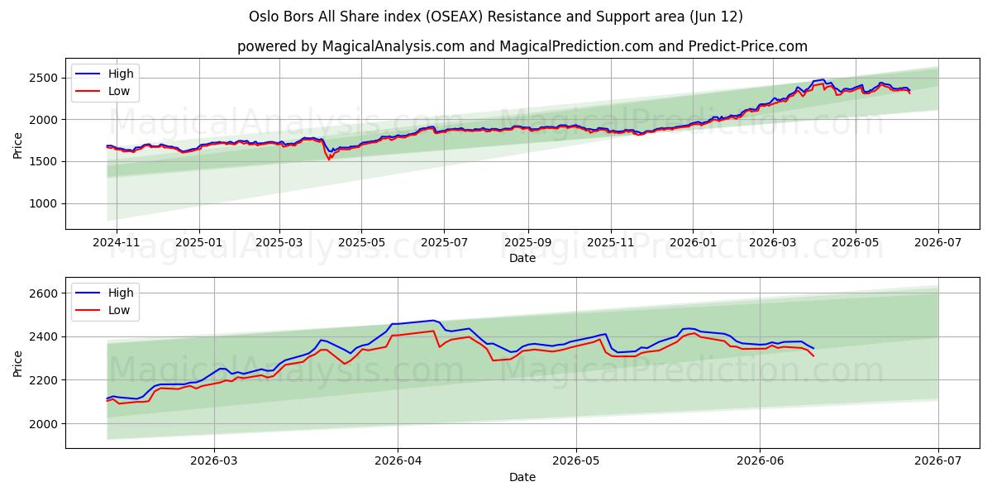The width and height of the screenshot is (992, 496).
Task: Click the '2024-11' date tick label
Action: click(116, 242)
